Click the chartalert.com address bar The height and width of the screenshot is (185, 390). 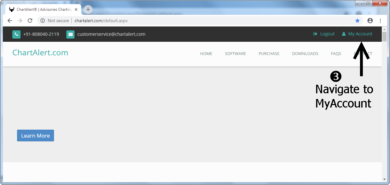click(x=200, y=21)
